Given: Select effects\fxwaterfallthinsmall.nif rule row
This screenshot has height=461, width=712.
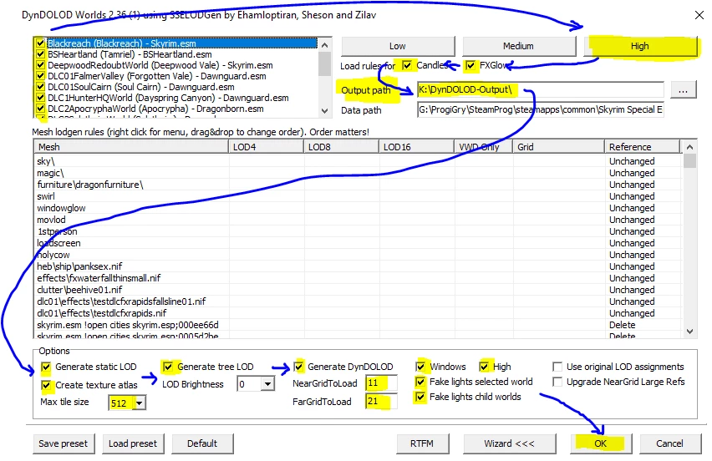Looking at the screenshot, I should 359,279.
